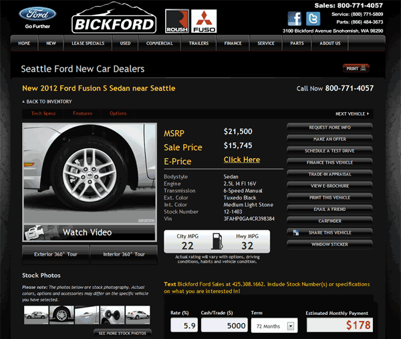401x339 pixels.
Task: Select the fuel cap stock photo
Action: pyautogui.click(x=112, y=315)
